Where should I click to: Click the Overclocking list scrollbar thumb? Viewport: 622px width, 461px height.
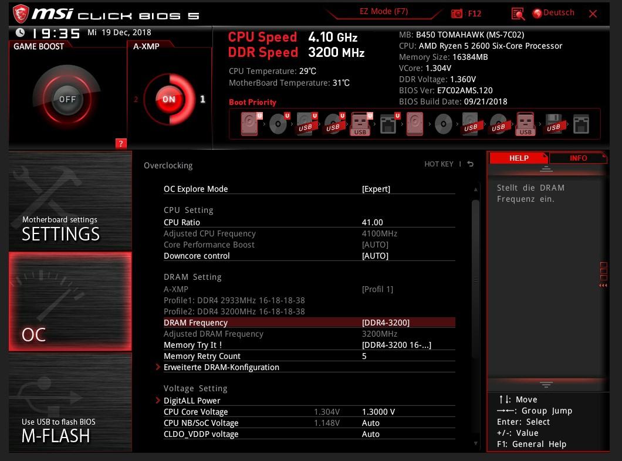[x=475, y=279]
